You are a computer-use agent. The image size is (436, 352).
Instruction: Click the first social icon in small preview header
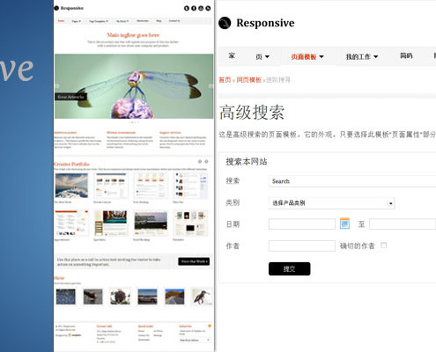coord(187,8)
